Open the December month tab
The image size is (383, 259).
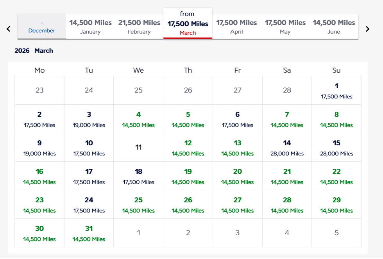tap(41, 26)
